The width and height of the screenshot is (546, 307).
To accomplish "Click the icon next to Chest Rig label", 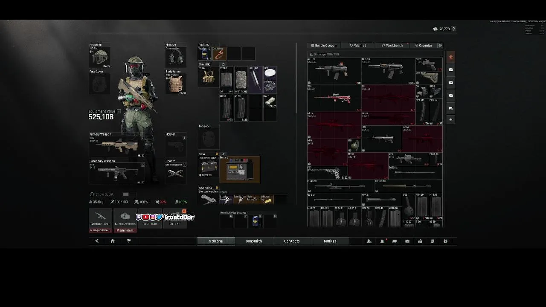I will point(223,64).
